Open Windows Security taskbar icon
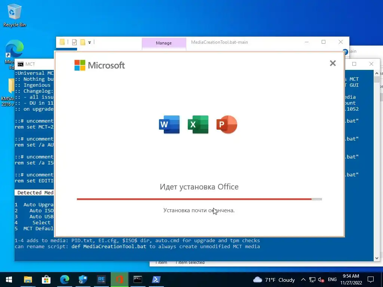Viewport: 383px width, 287px height. tap(83, 280)
